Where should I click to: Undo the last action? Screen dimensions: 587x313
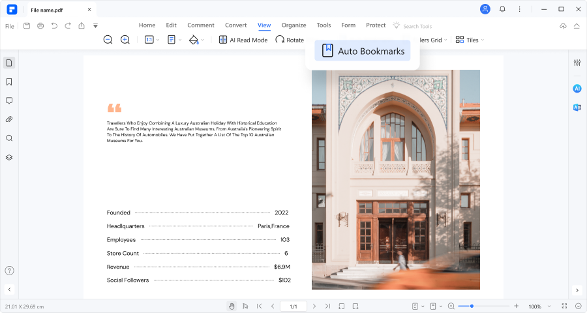click(x=54, y=26)
